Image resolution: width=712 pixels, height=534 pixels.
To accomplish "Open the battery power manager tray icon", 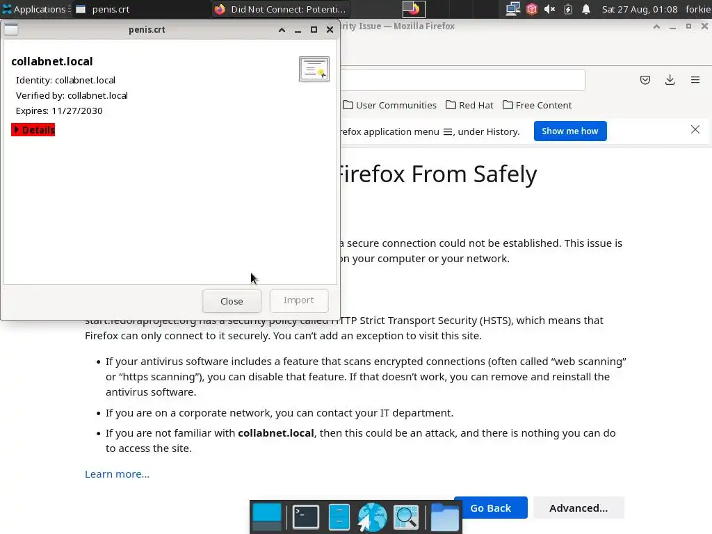I will point(568,9).
